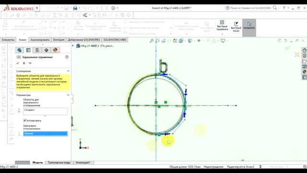Confirm sketch with green check in the corner

point(287,48)
